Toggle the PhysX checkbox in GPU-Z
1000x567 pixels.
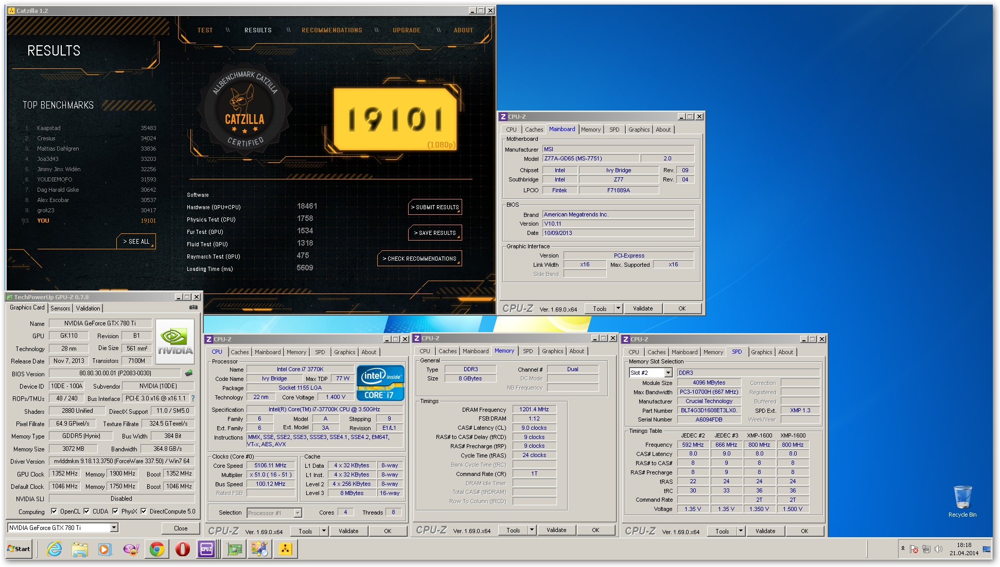click(x=115, y=511)
